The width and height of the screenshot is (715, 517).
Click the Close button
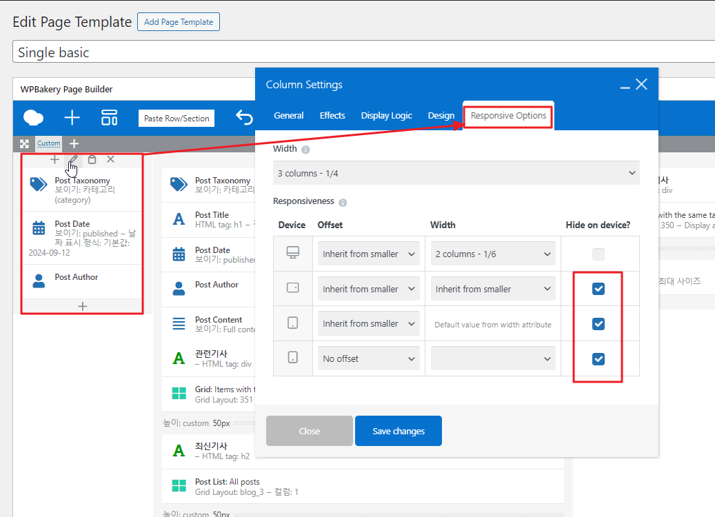pyautogui.click(x=309, y=431)
